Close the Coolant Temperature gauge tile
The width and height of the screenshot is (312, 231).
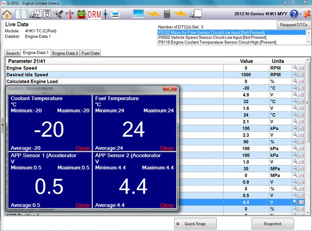[83, 148]
